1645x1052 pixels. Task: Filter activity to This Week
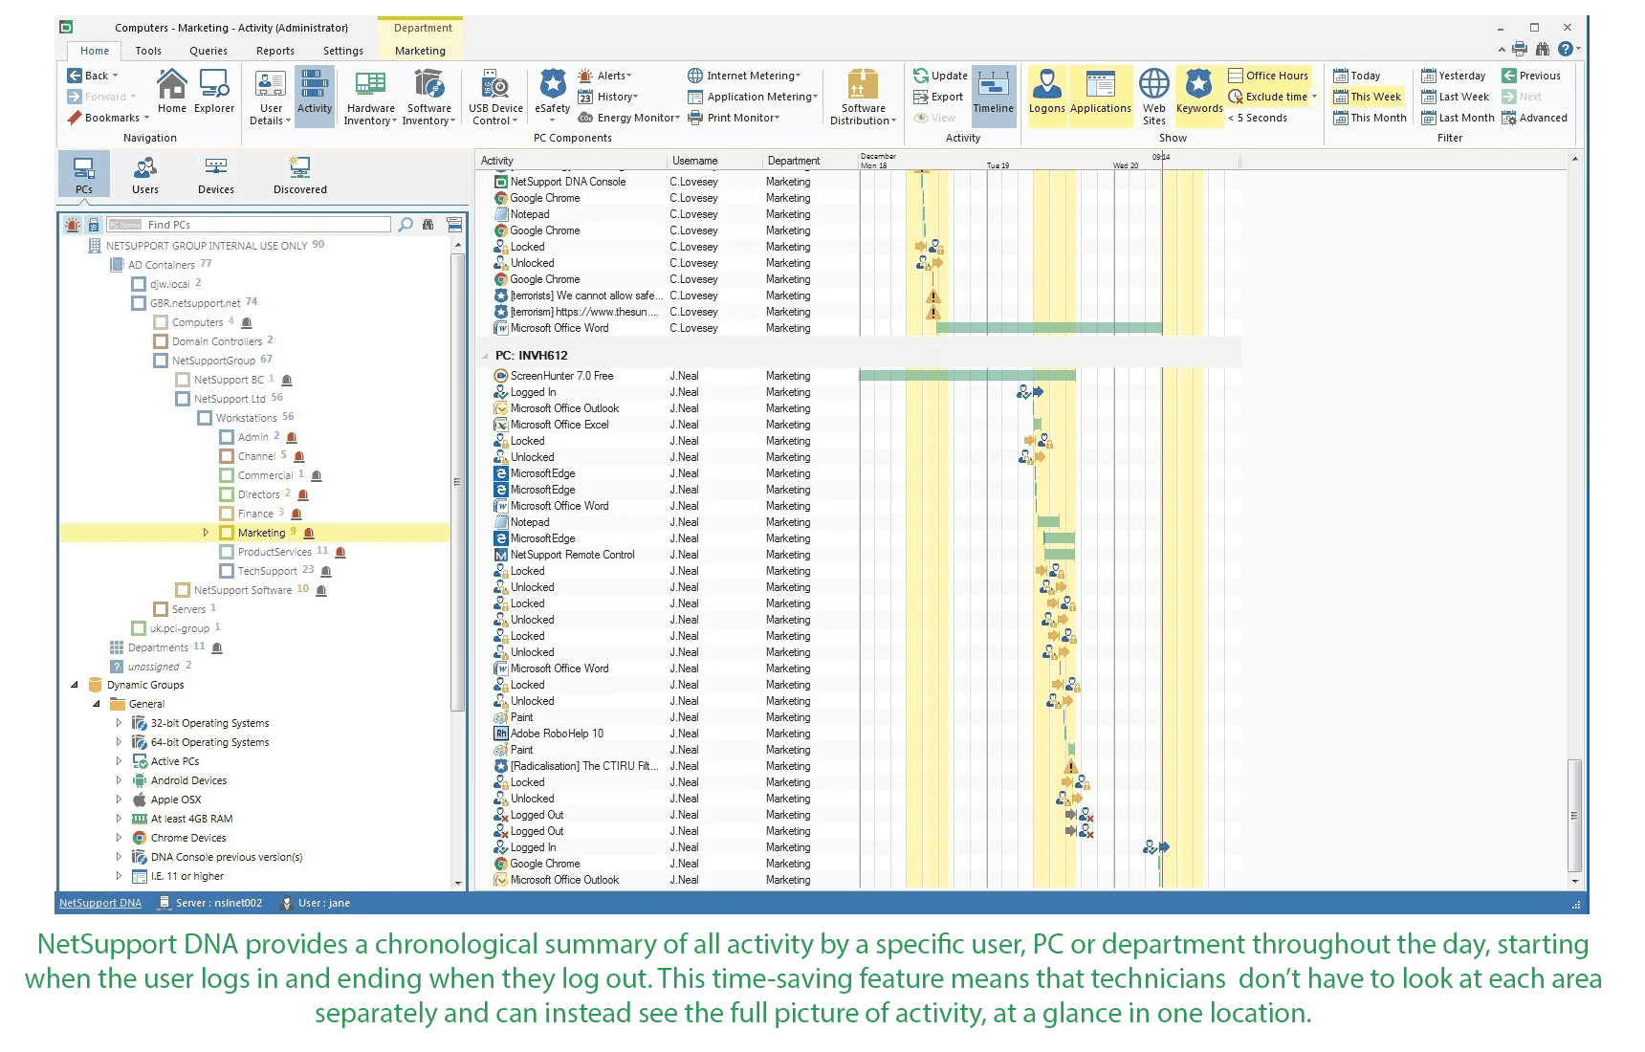1368,97
